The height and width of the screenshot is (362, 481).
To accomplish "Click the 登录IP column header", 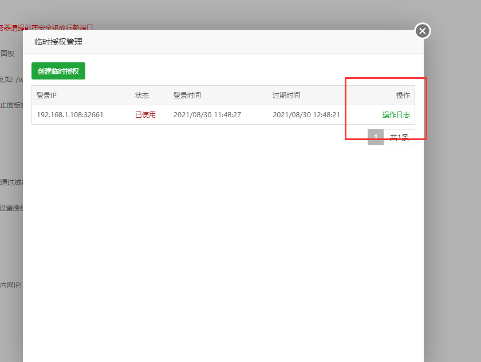I will [x=46, y=96].
